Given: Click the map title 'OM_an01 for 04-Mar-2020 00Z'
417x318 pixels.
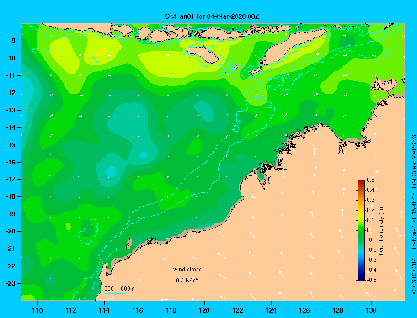Looking at the screenshot, I should tap(212, 16).
